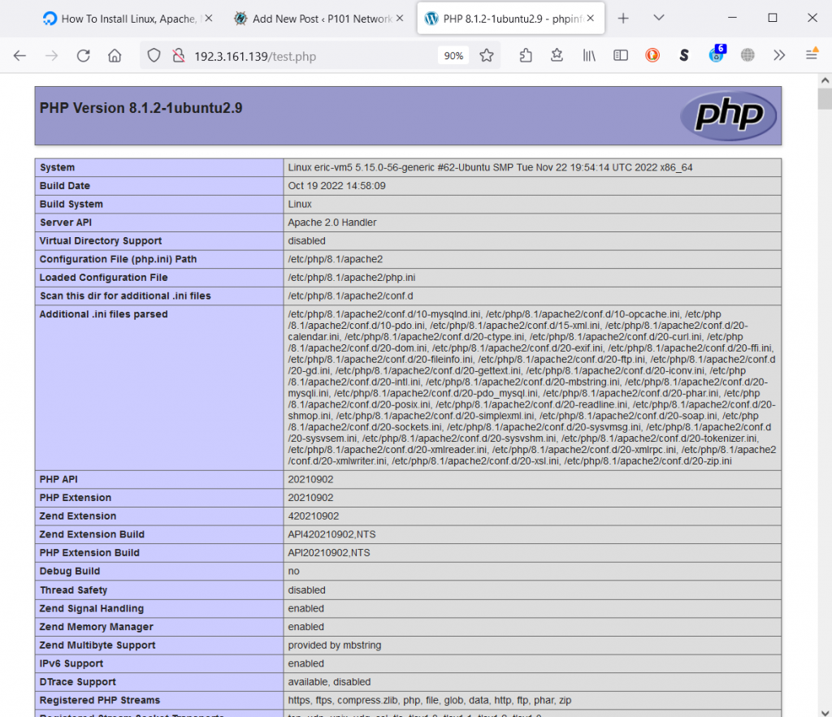Click the 'provided by mbstring' value
The height and width of the screenshot is (717, 832).
335,646
